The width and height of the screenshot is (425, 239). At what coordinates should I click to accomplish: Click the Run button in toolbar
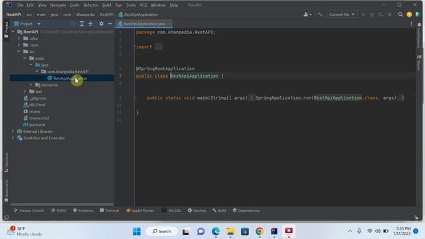pos(363,15)
